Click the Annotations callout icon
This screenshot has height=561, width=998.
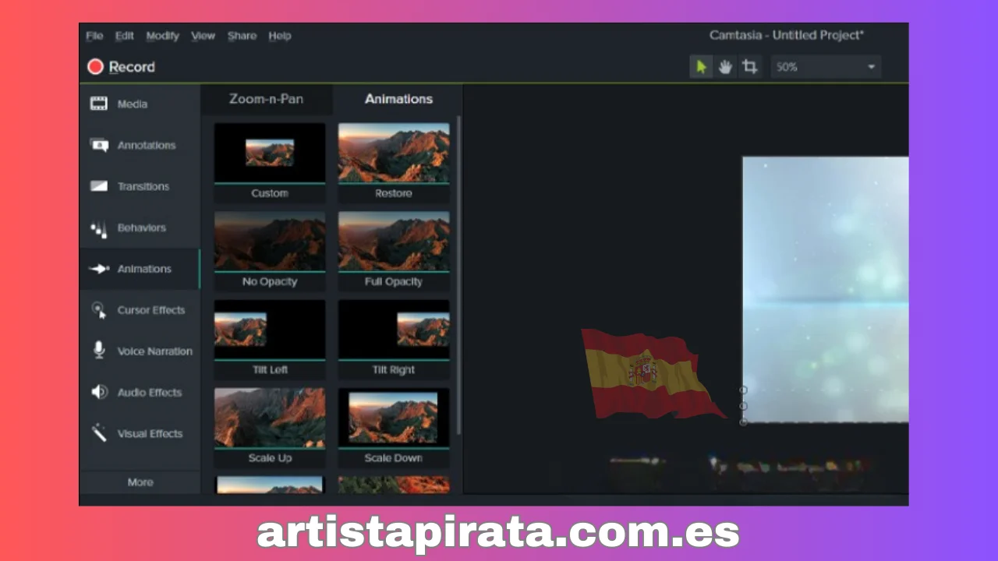click(x=99, y=145)
